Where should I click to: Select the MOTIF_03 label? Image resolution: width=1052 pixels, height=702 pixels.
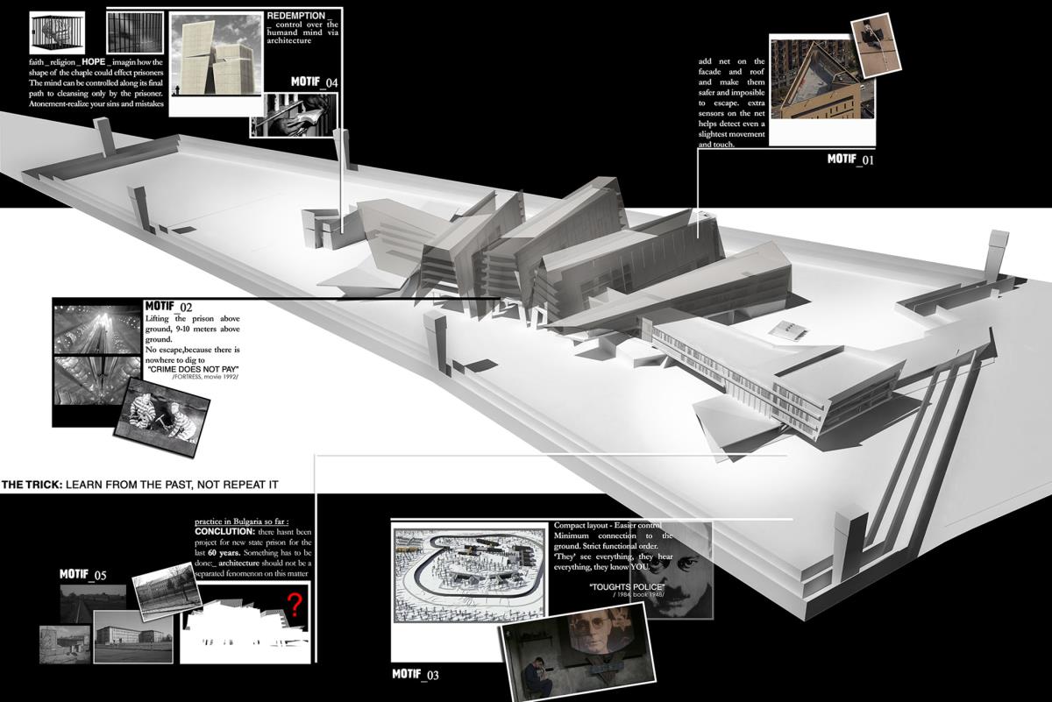(x=416, y=675)
